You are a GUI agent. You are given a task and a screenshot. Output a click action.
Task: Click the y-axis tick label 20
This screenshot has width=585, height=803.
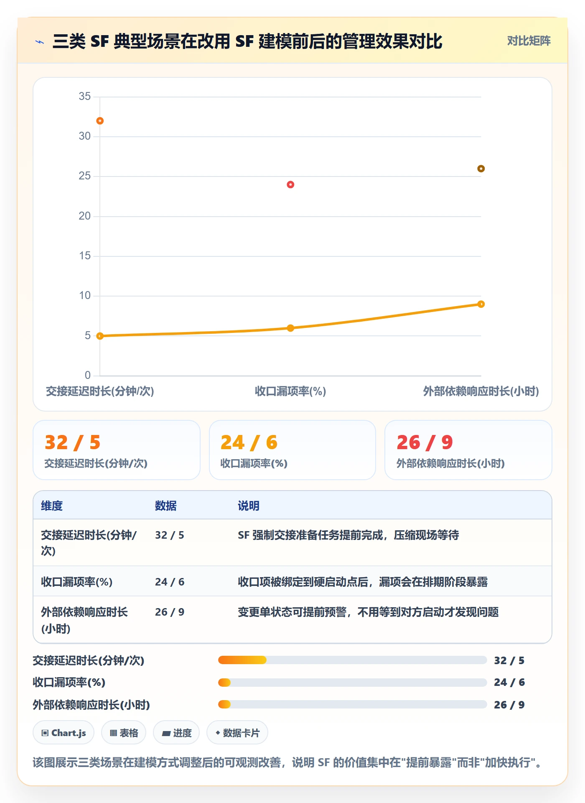[85, 216]
